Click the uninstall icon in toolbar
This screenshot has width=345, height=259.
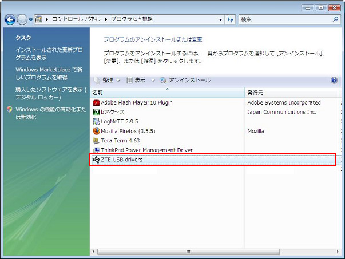pyautogui.click(x=164, y=81)
